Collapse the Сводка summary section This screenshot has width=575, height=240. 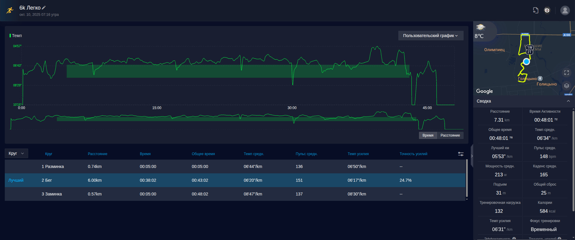tap(568, 101)
